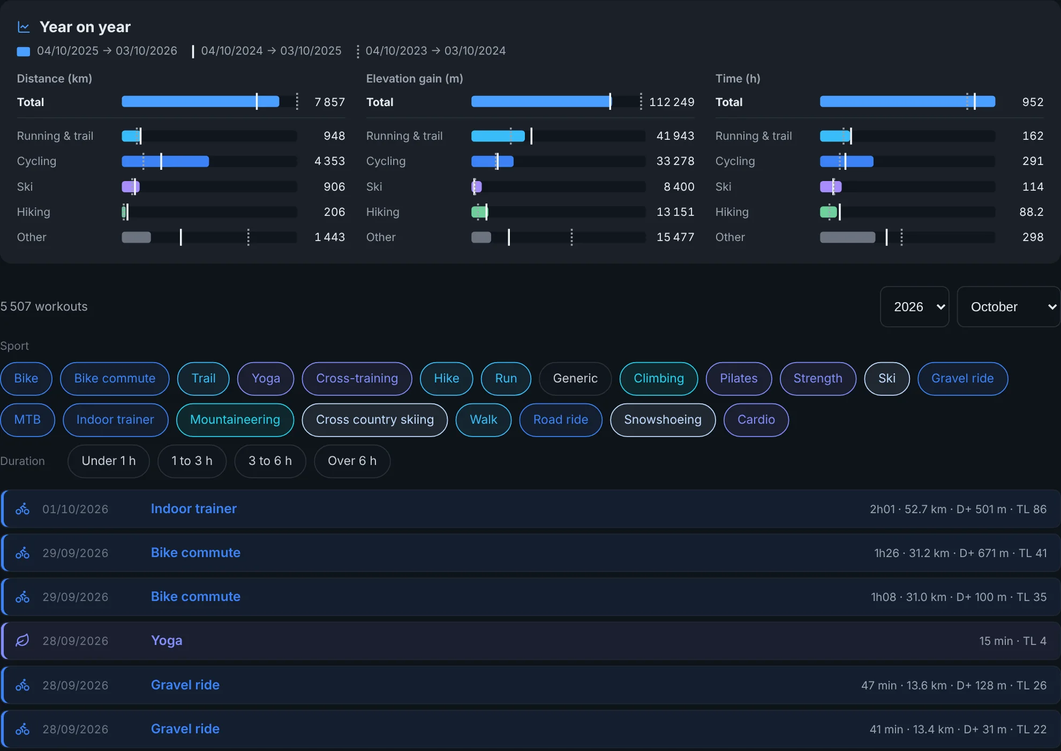Click the yoga leaf icon on Yoga row

22,641
